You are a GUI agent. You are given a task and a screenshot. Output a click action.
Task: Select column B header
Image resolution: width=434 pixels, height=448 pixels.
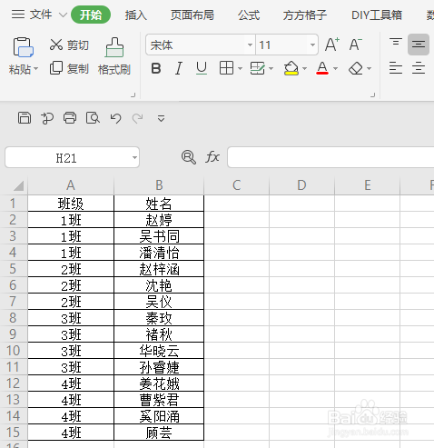[x=159, y=185]
